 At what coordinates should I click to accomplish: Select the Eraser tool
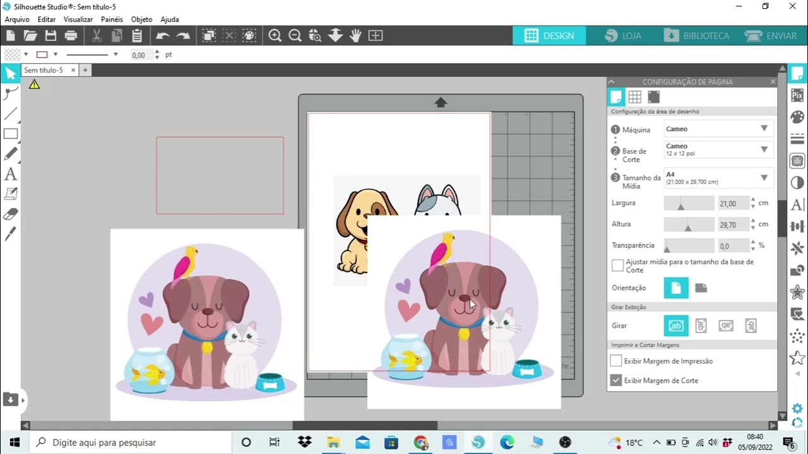coord(10,214)
